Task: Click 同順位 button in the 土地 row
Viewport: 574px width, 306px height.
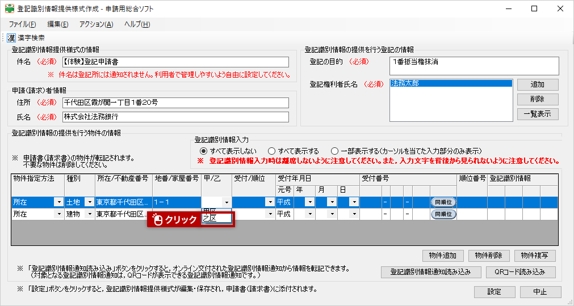Action: click(x=443, y=202)
